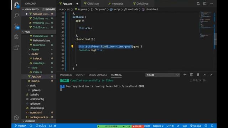Screen dimensions: 228x128
Task: Open HelloVue.vue in the file tree
Action: click(40, 36)
